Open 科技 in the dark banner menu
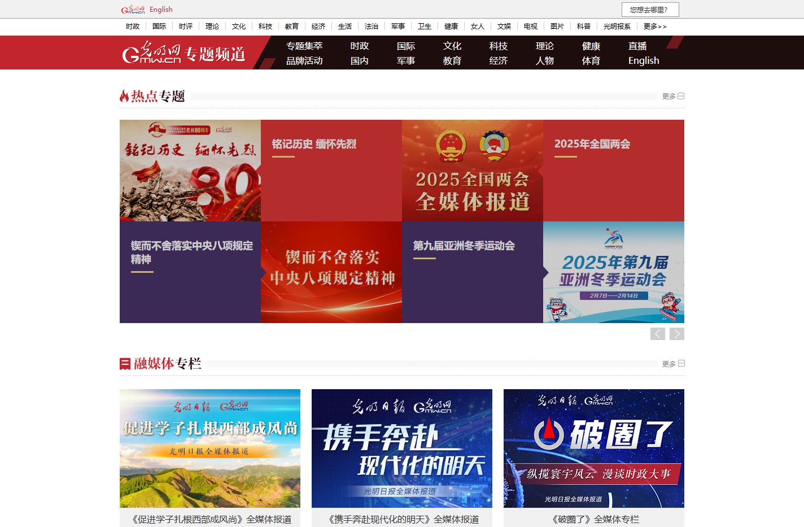This screenshot has width=804, height=527. pyautogui.click(x=499, y=46)
